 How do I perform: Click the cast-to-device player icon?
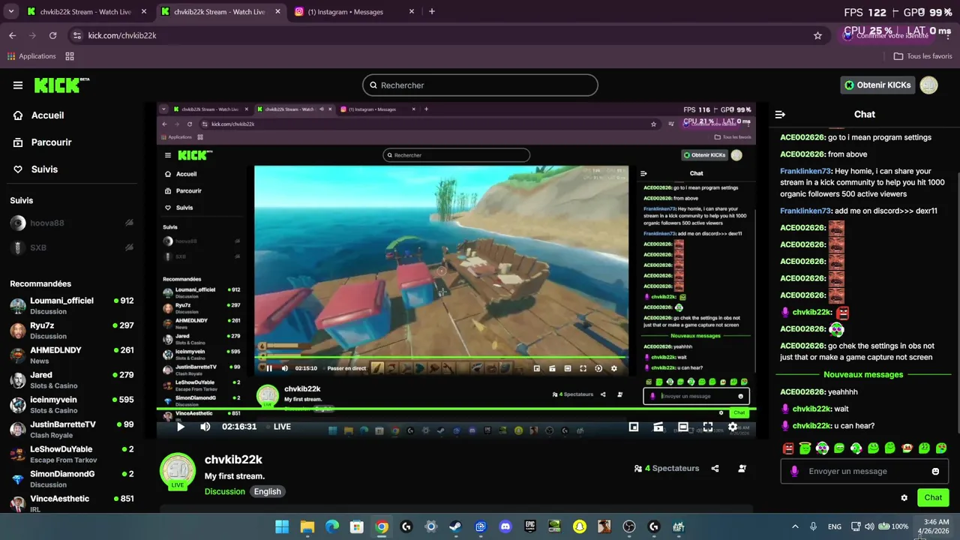(x=658, y=427)
